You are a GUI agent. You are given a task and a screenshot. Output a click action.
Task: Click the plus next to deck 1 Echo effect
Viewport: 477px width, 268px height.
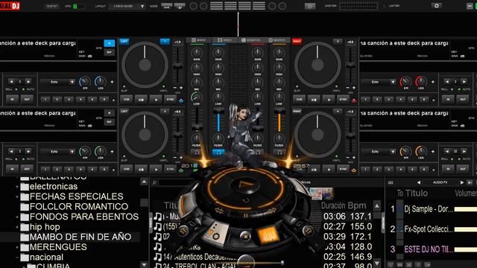pos(112,82)
